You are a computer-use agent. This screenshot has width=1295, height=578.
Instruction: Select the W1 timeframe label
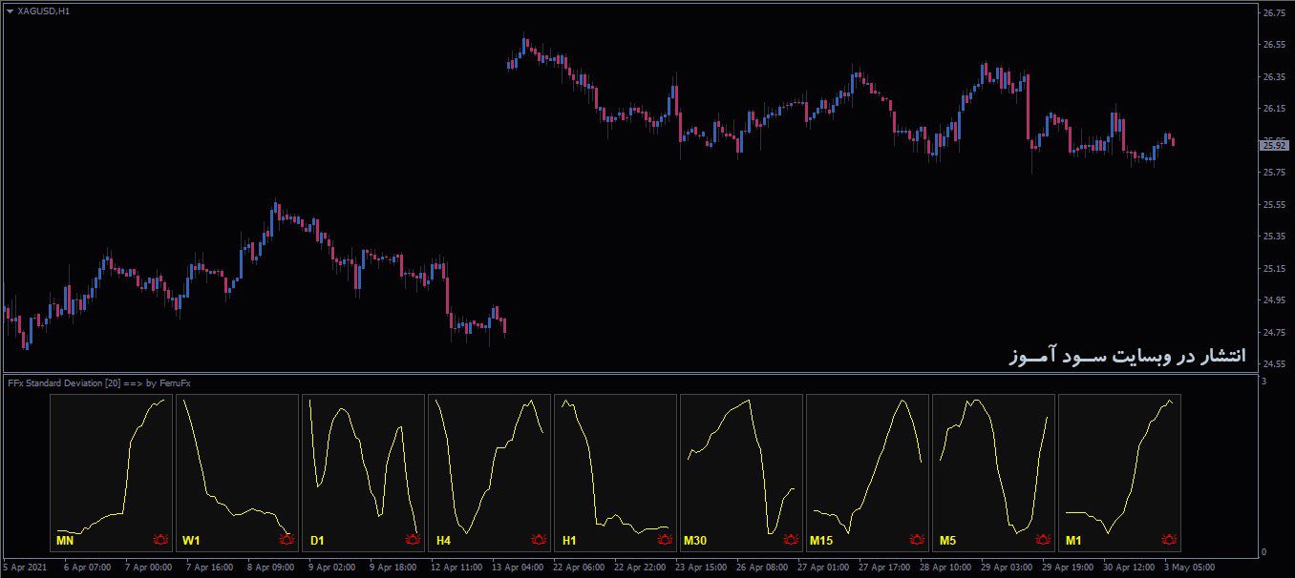[190, 539]
